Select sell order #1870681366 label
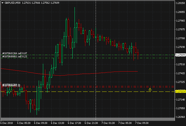Viewport: 186px width, 126px height. click(x=16, y=53)
